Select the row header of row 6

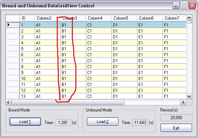click(13, 55)
